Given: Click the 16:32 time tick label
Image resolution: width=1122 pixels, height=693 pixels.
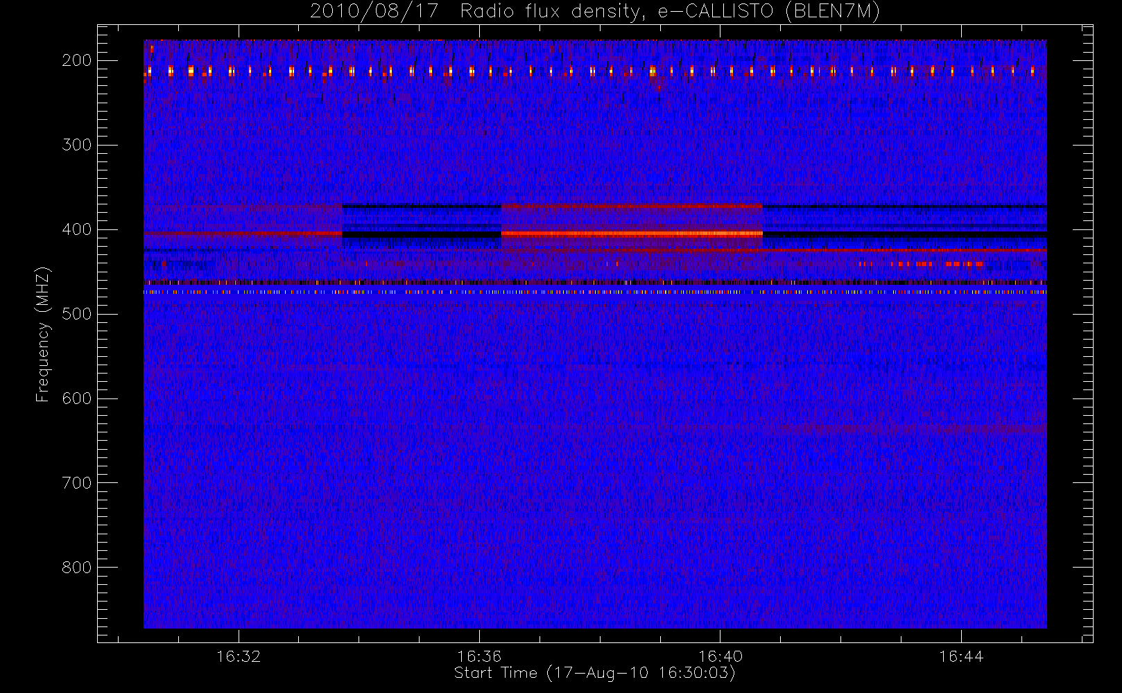Looking at the screenshot, I should 239,656.
